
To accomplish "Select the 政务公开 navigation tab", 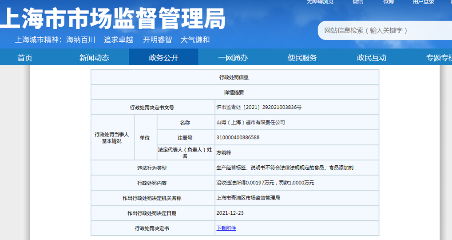I will click(163, 57).
